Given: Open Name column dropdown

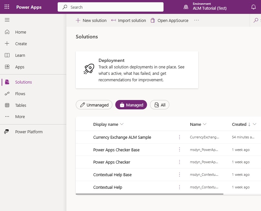Looking at the screenshot, I should click(x=205, y=124).
